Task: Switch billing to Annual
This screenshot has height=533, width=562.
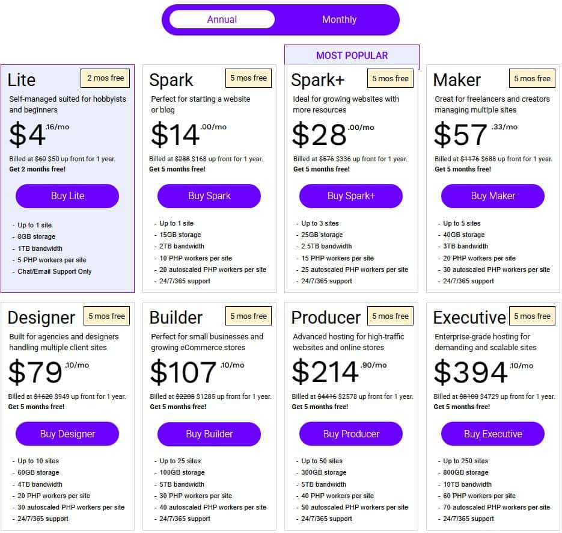Action: click(222, 19)
